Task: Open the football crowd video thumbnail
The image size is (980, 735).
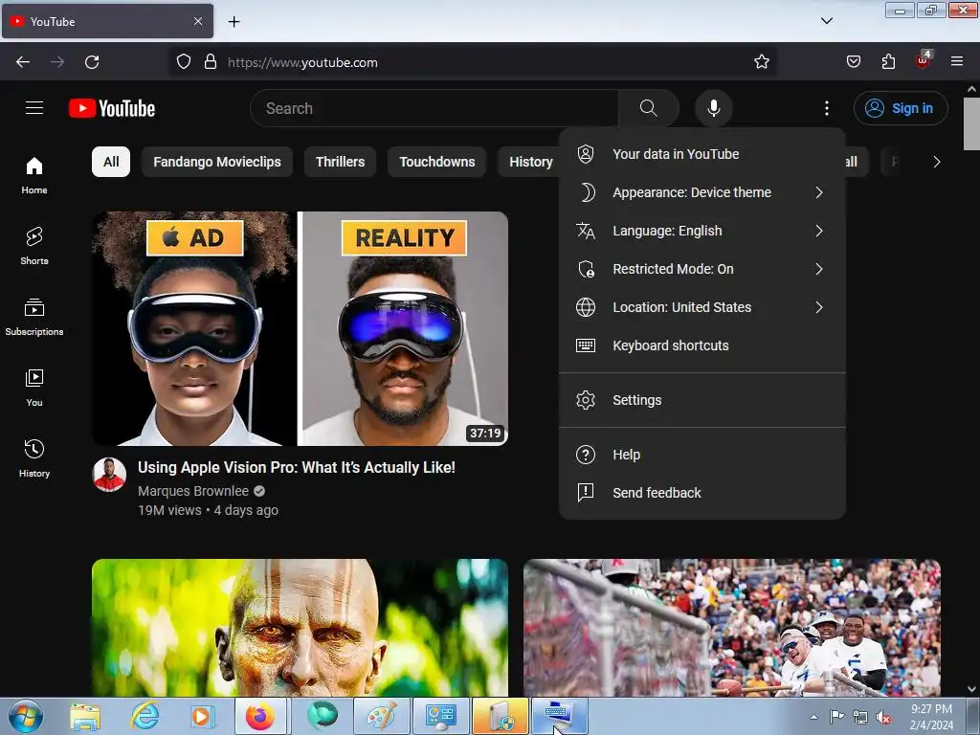Action: 732,628
